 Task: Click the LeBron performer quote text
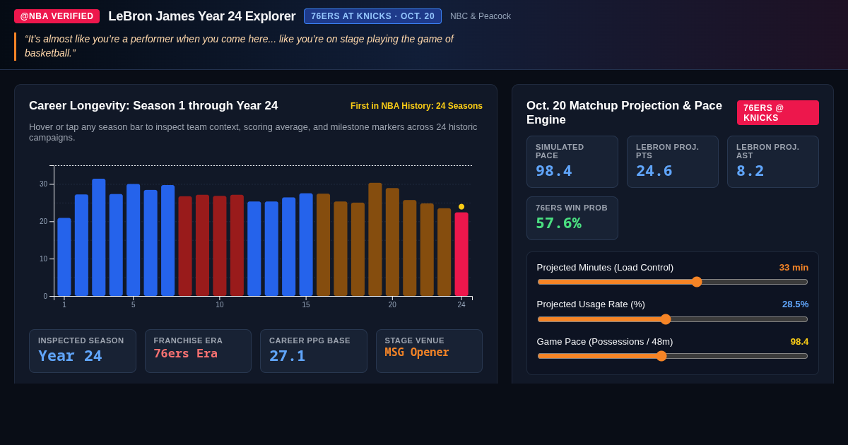[239, 46]
